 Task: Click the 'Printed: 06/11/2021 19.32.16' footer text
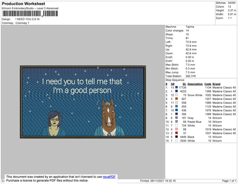158,181
